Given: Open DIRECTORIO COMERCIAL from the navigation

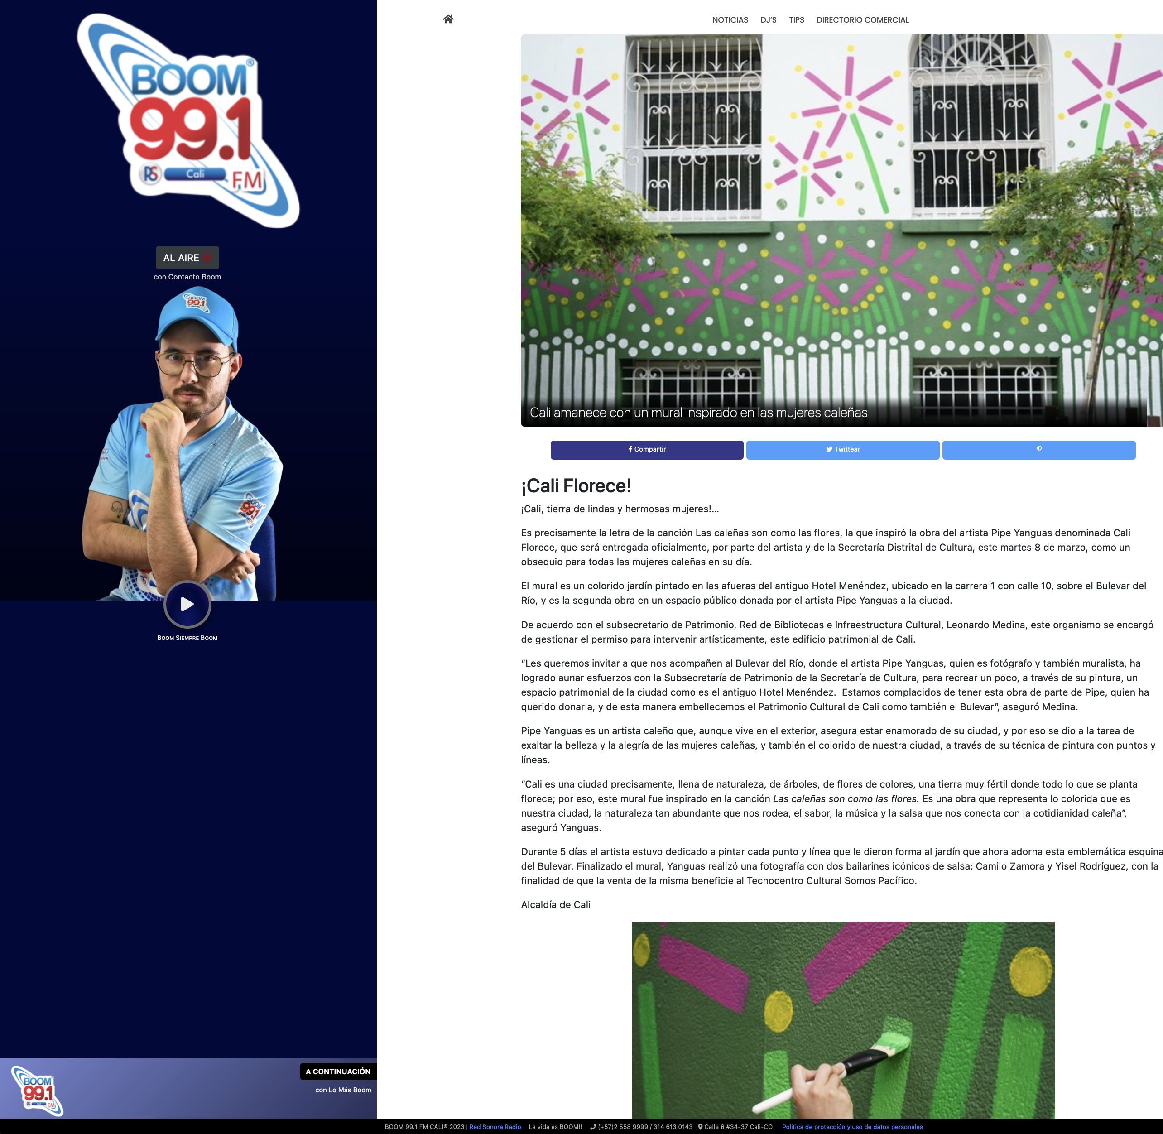Looking at the screenshot, I should click(x=862, y=19).
